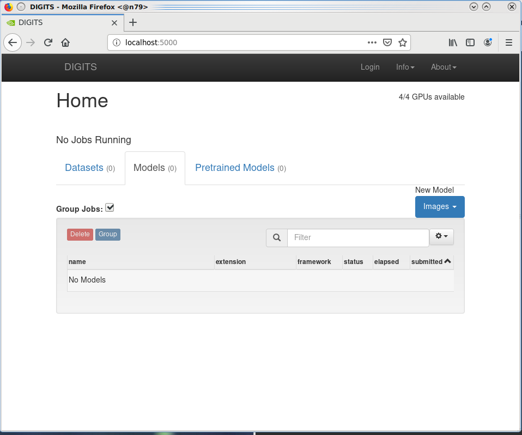
Task: Click the DIGITS brand link
Action: tap(81, 67)
